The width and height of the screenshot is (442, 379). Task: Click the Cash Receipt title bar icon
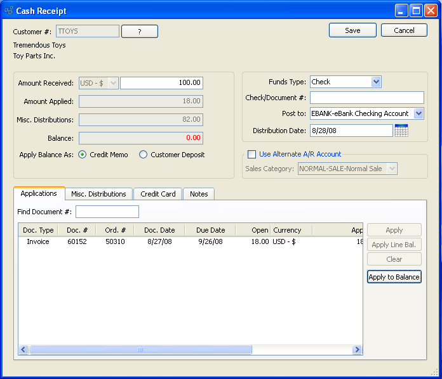[9, 11]
